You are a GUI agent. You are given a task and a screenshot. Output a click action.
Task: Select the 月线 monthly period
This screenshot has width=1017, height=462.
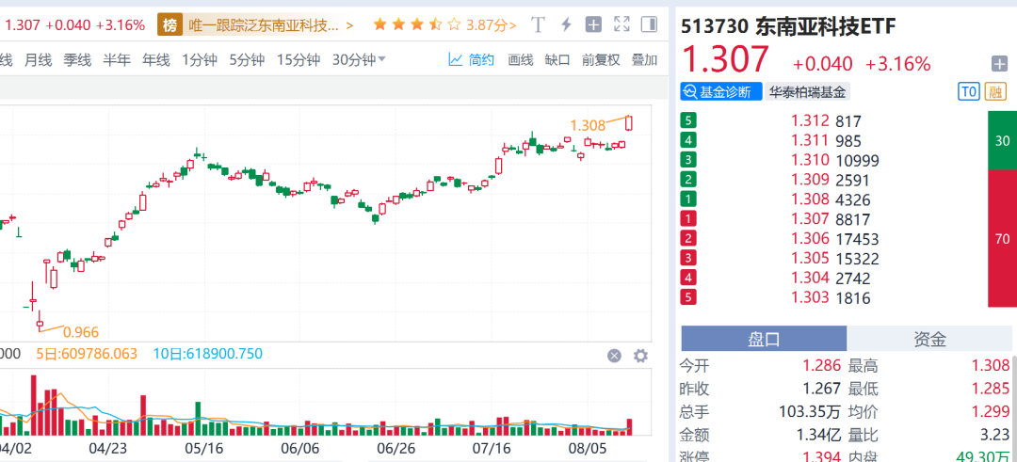[x=38, y=60]
